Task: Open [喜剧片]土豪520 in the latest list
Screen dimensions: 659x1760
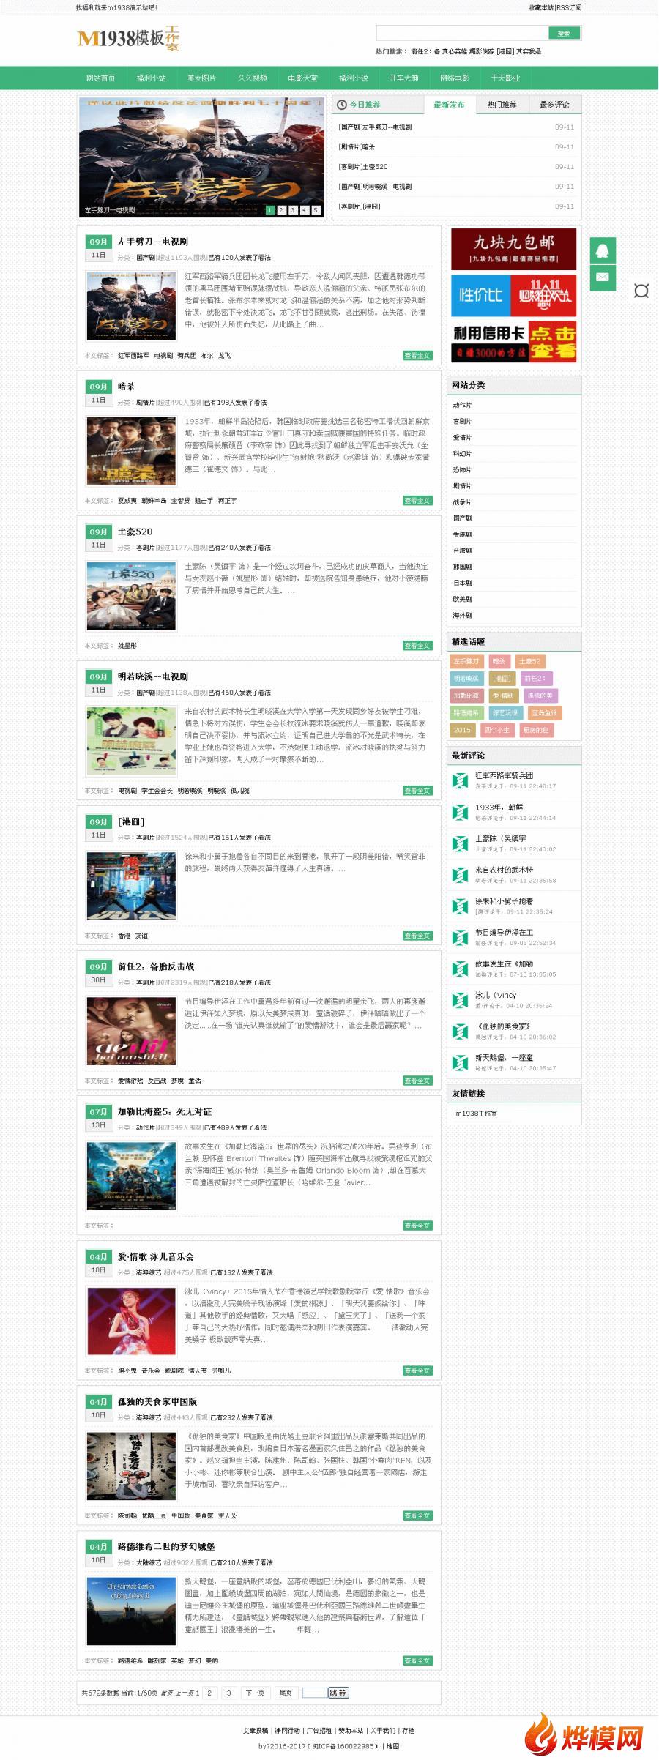Action: (363, 167)
